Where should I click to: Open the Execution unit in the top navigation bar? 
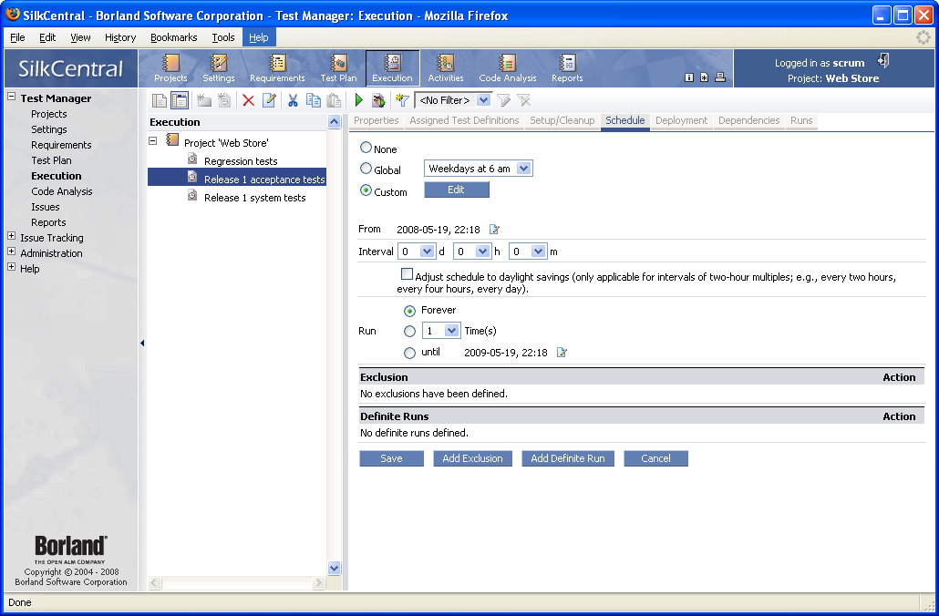click(x=392, y=68)
